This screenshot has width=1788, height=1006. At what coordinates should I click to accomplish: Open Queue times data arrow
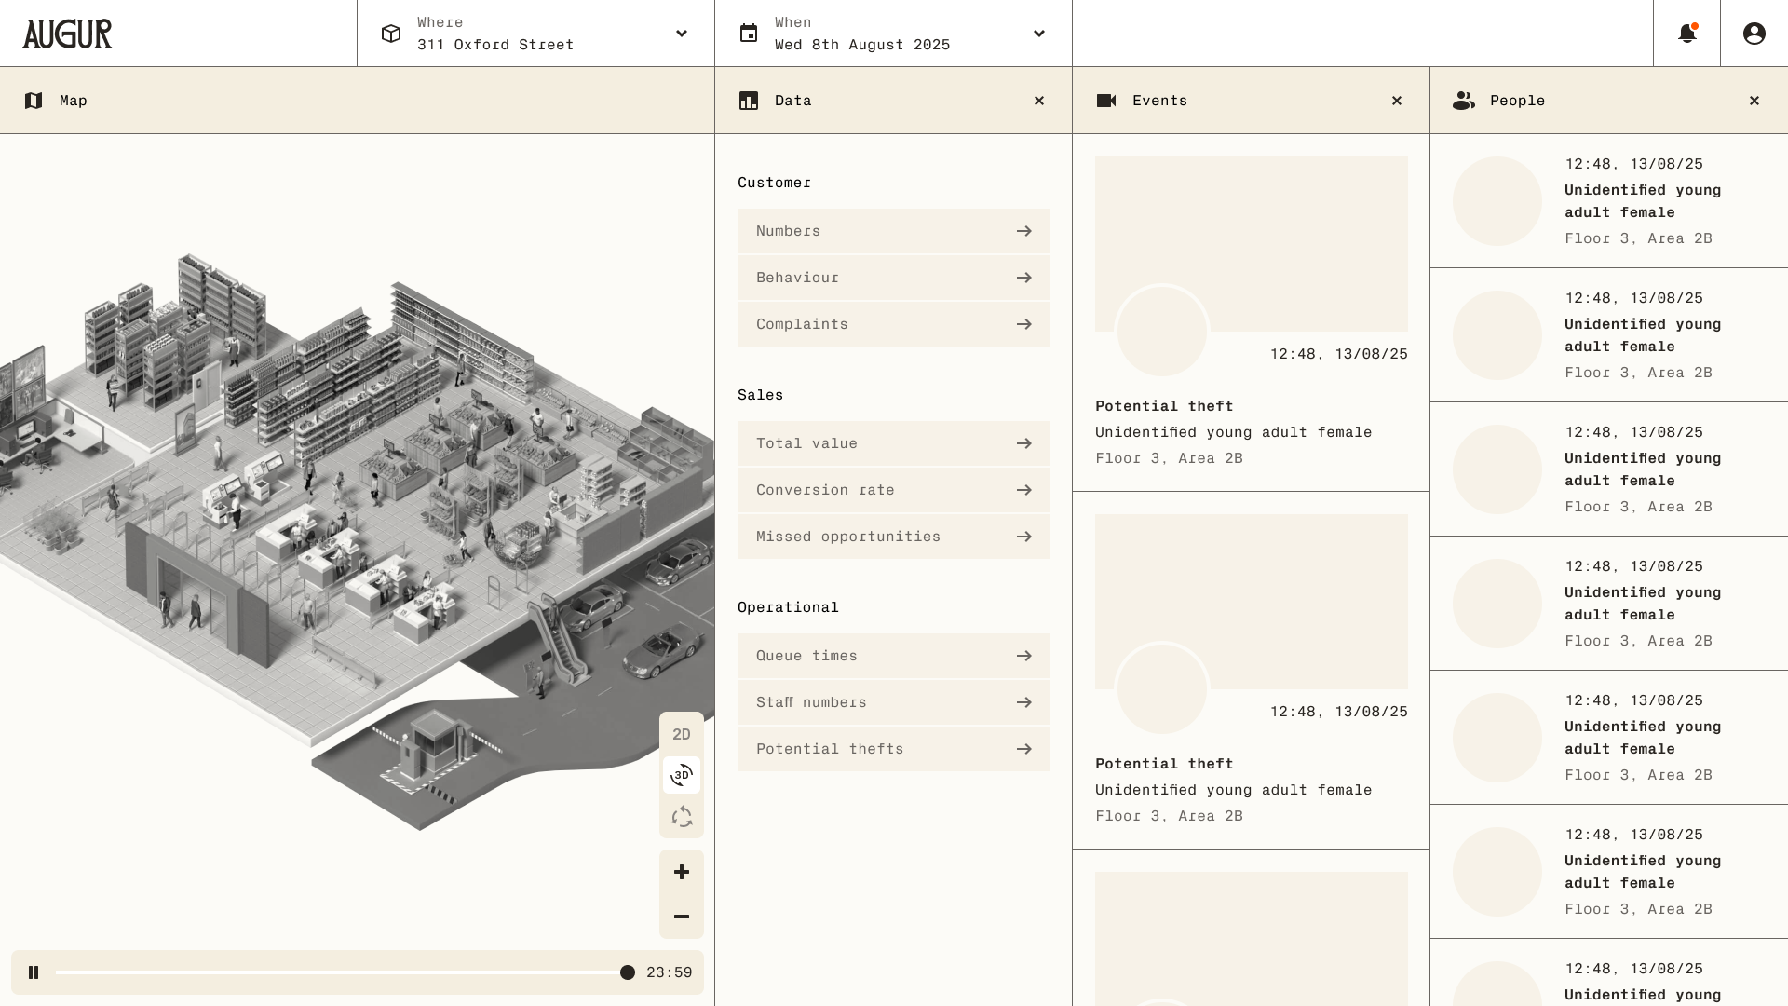(1023, 656)
